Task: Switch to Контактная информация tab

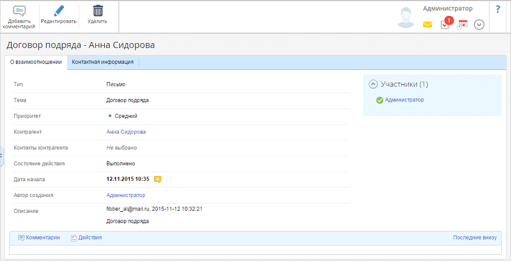Action: pos(103,62)
